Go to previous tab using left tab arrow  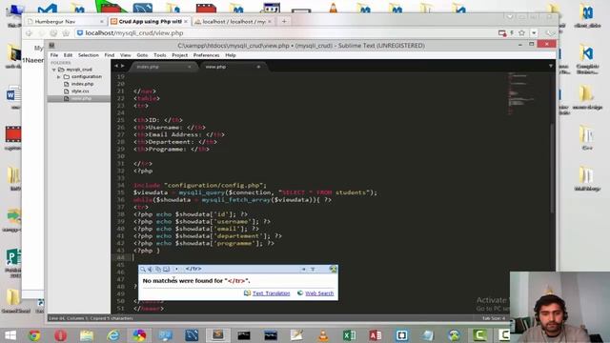[x=116, y=66]
